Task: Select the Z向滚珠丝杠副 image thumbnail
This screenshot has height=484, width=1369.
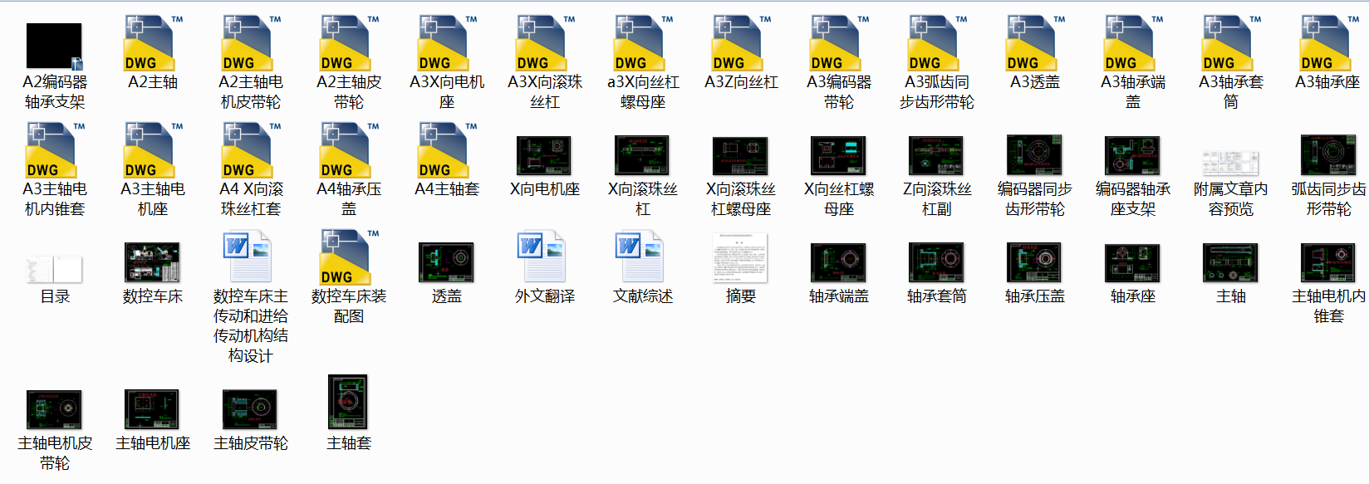Action: (936, 156)
